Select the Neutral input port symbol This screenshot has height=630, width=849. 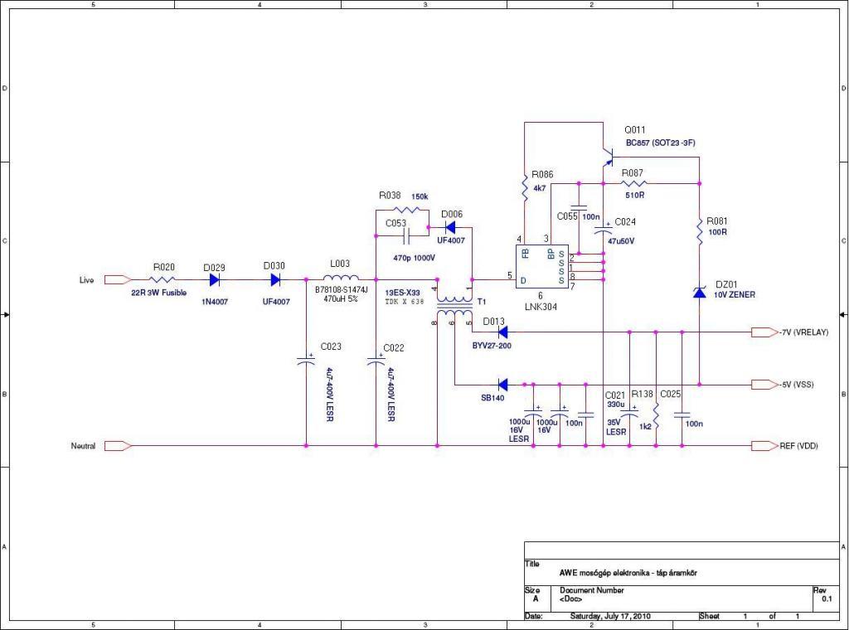(118, 446)
